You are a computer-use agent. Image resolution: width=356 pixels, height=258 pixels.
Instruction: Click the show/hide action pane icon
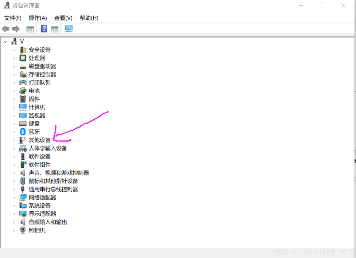pos(55,29)
